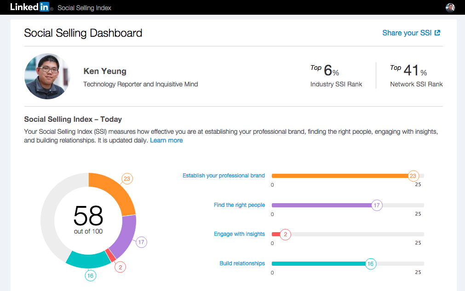Image resolution: width=465 pixels, height=291 pixels.
Task: Click the purple 17 badge on the donut chart
Action: (141, 242)
